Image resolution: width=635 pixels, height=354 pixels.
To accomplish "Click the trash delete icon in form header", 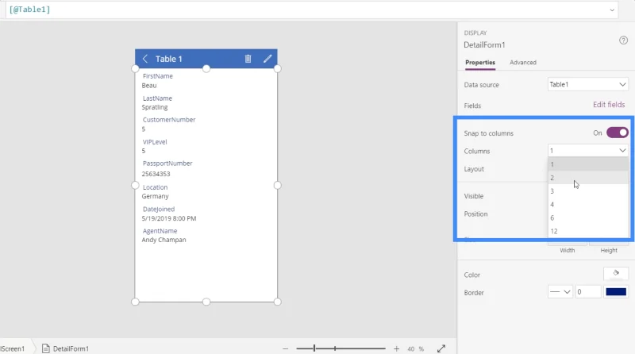I will (248, 59).
